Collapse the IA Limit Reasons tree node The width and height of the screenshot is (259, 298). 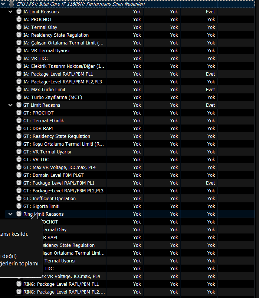(10, 11)
